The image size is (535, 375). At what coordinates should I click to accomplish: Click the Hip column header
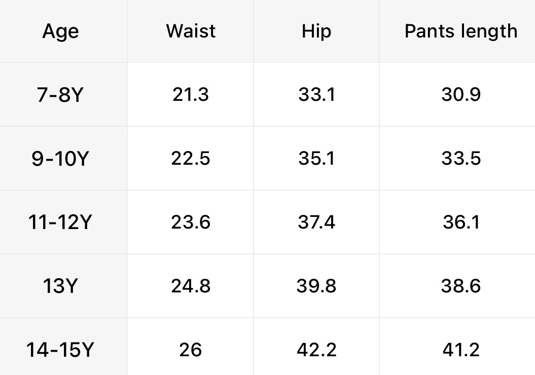click(316, 31)
